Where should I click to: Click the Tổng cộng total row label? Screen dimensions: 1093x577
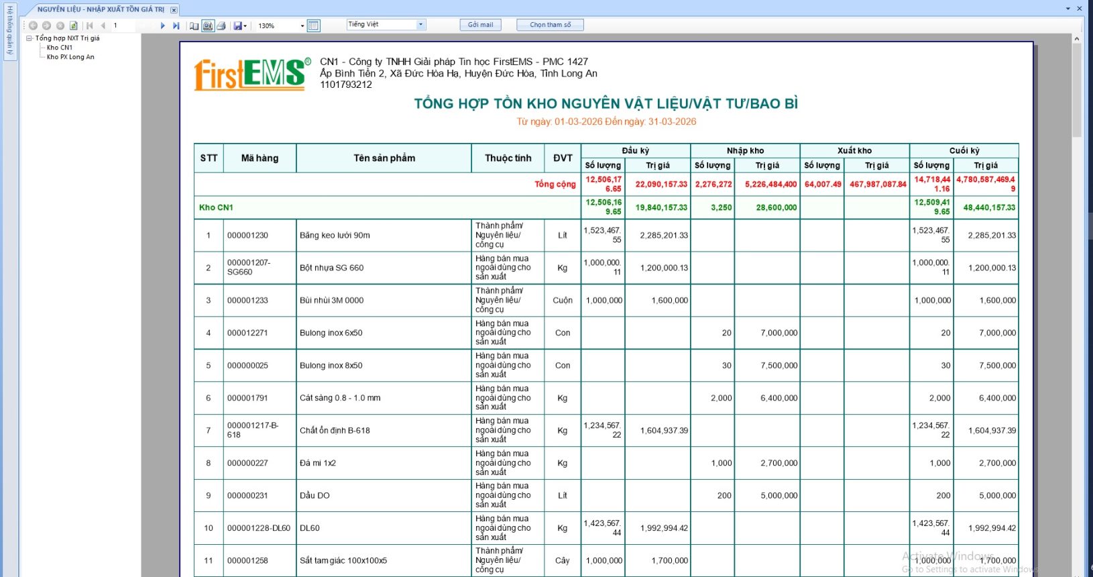[555, 185]
